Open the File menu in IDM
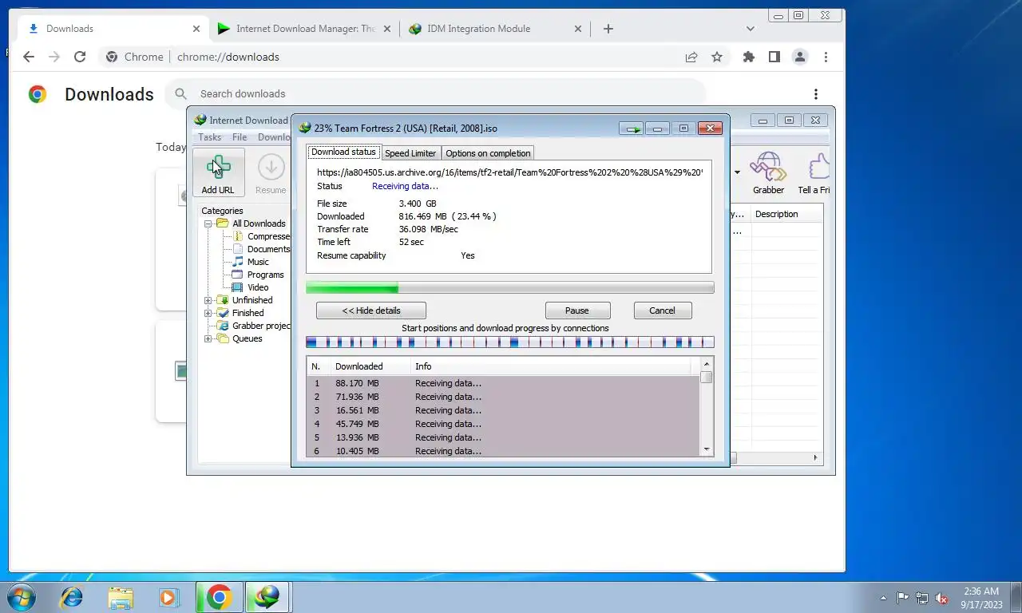The width and height of the screenshot is (1022, 613). [240, 137]
